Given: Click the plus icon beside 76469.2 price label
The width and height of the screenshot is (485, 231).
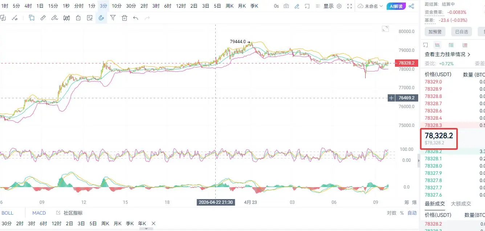Looking at the screenshot, I should (391, 98).
